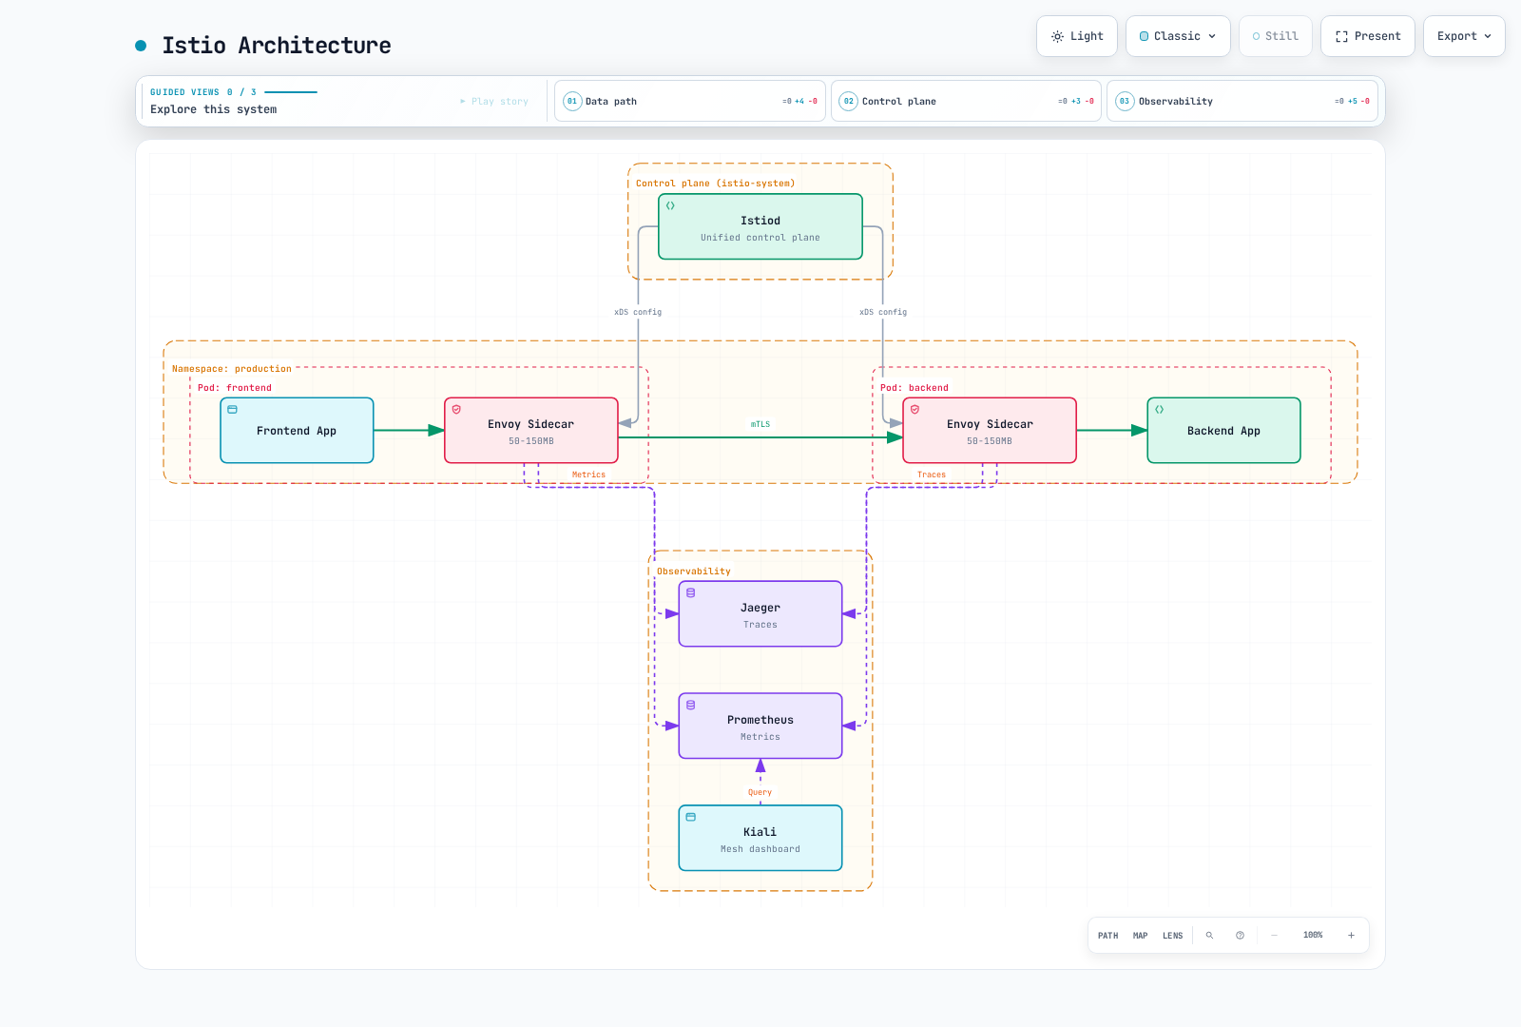Screen dimensions: 1521x1027
Task: Click the code icon on Backend App
Action: point(1159,410)
